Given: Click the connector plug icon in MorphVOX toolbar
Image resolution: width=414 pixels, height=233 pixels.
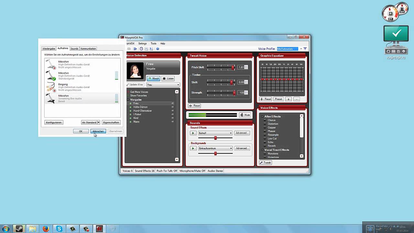Looking at the screenshot, I should click(x=135, y=49).
